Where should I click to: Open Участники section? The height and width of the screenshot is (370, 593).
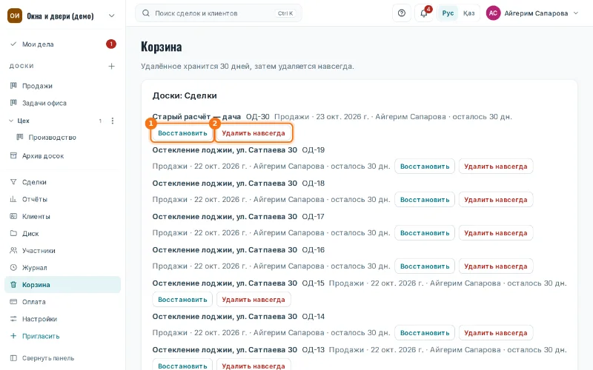63,250
